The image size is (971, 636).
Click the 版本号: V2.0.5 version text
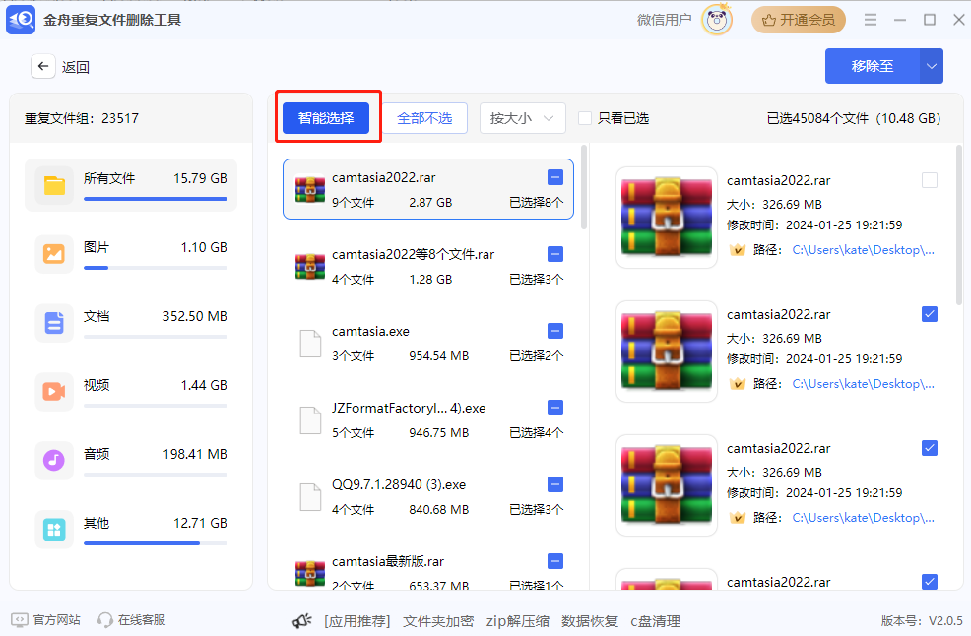tap(922, 620)
